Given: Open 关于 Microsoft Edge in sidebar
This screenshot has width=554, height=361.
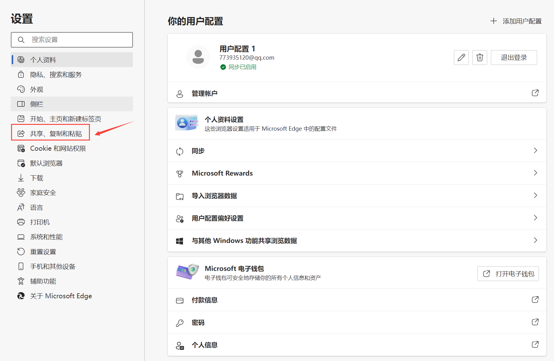Looking at the screenshot, I should [x=61, y=296].
